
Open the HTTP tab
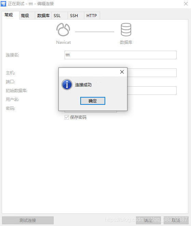coord(92,15)
